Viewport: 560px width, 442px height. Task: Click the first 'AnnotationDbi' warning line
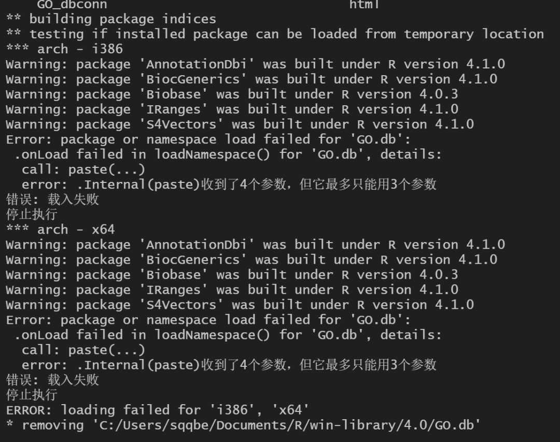tap(255, 64)
